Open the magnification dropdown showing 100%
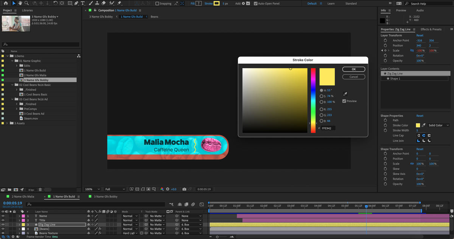Viewport: 454px width, 239px height. pyautogui.click(x=92, y=189)
